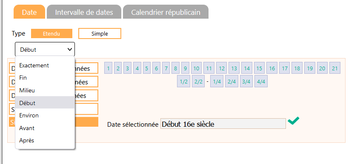Click the green validation checkmark icon
This screenshot has width=360, height=164.
click(294, 121)
